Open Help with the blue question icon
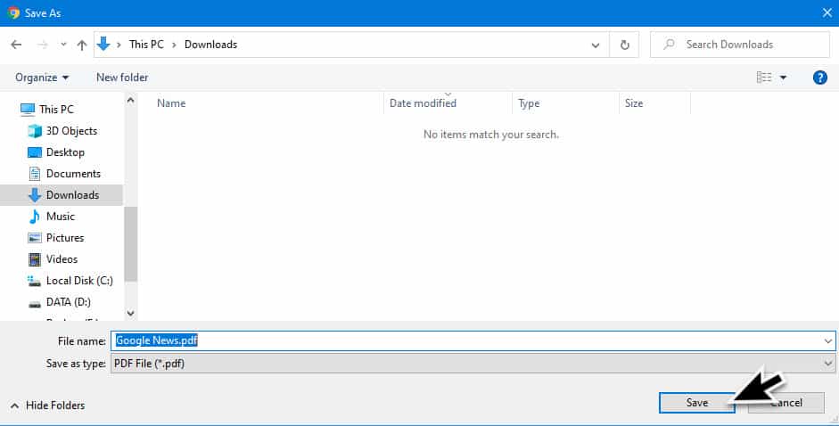The image size is (839, 426). pyautogui.click(x=819, y=78)
